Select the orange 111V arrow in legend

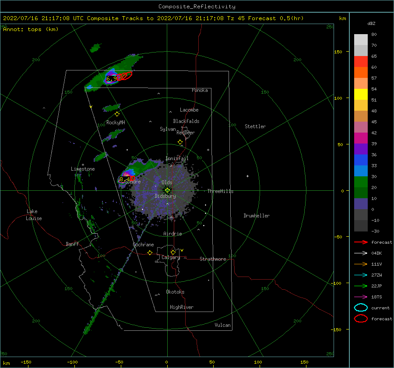point(361,264)
